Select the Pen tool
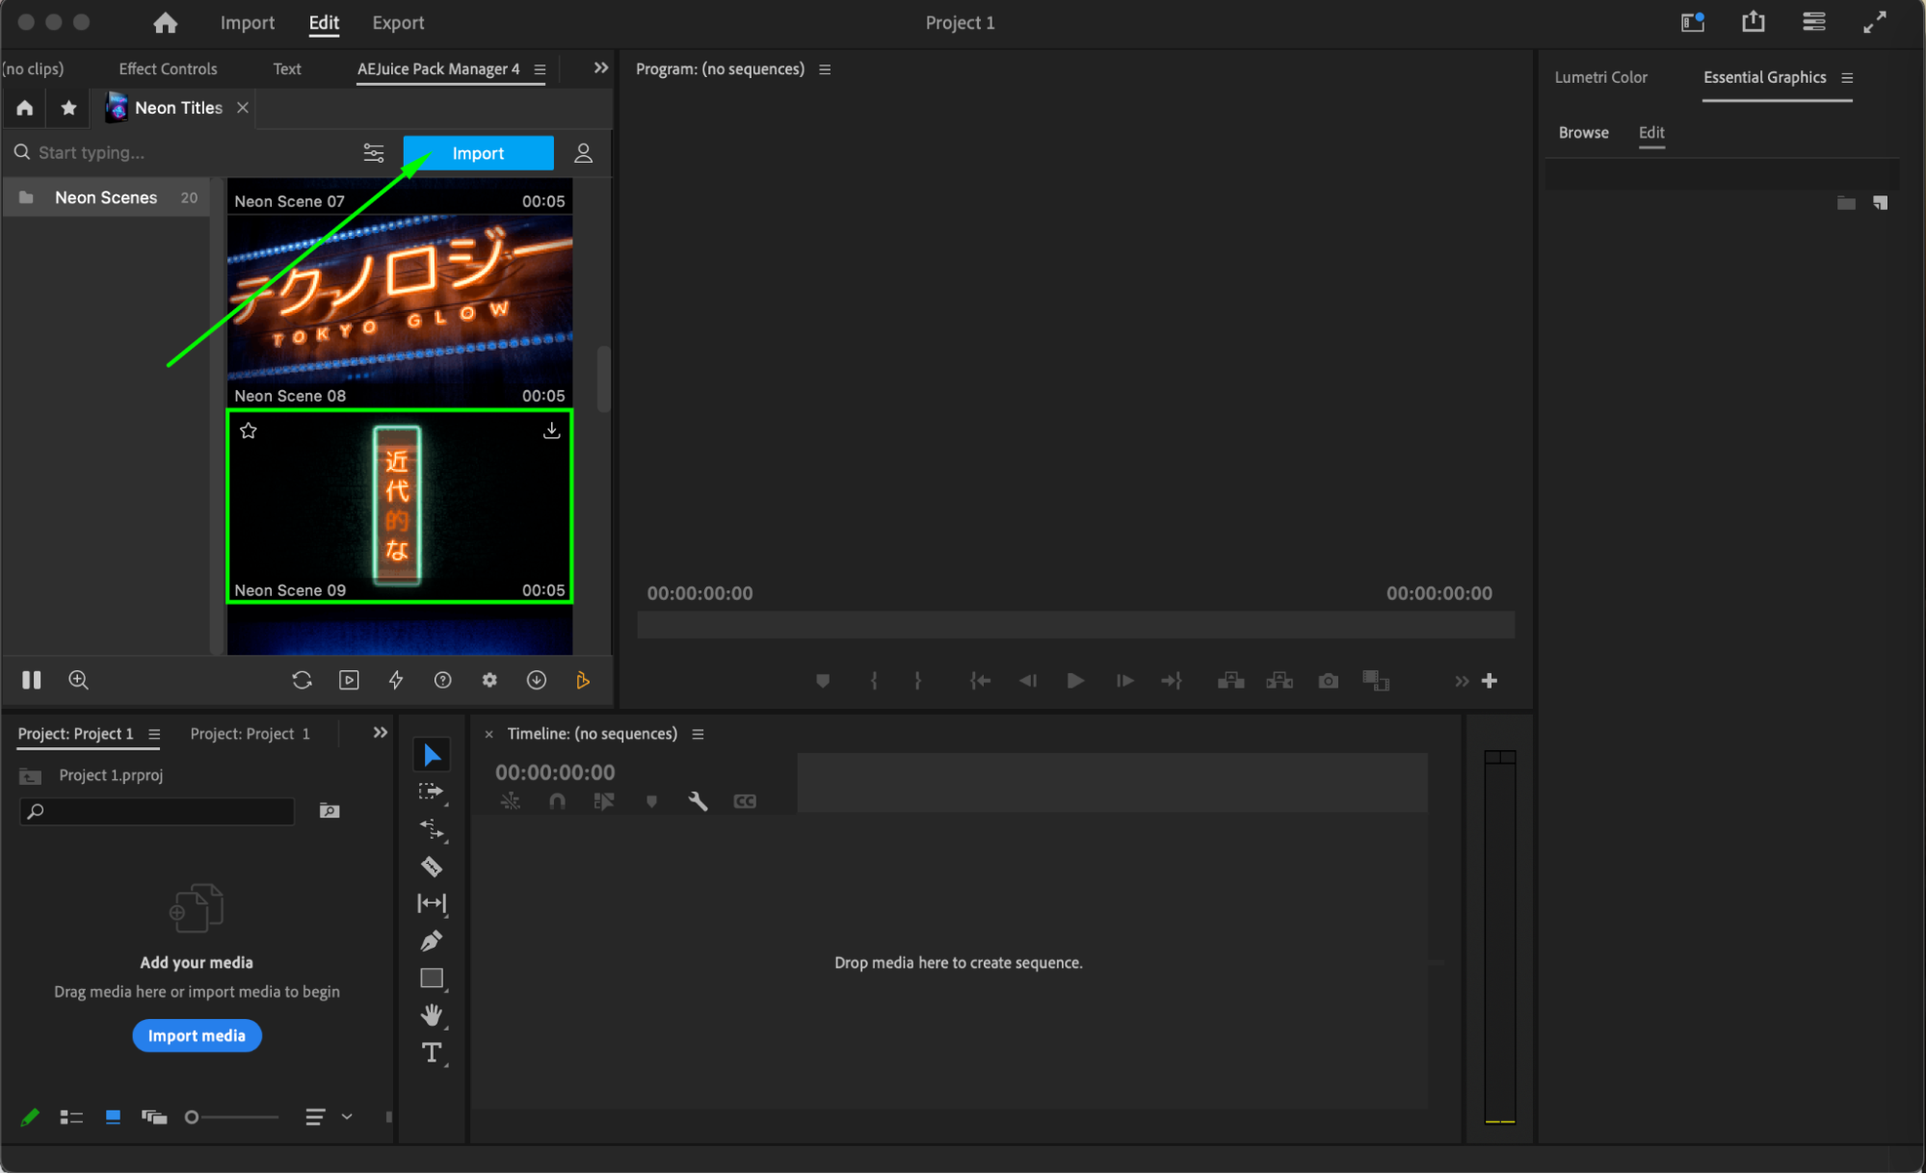Screen dimensions: 1926x1174 point(432,941)
